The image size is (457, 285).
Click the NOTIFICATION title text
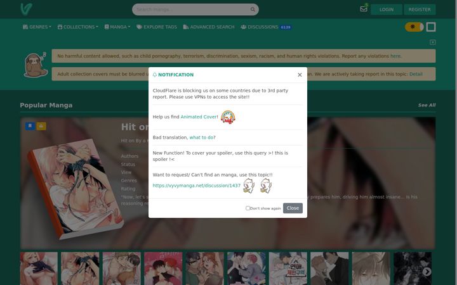(x=176, y=75)
